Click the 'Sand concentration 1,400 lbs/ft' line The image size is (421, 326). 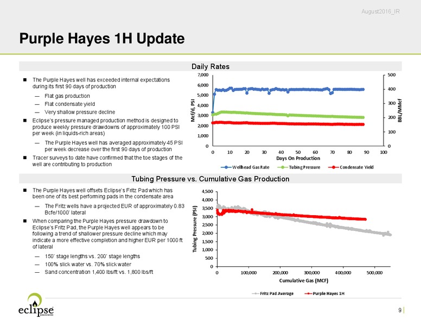(x=99, y=272)
